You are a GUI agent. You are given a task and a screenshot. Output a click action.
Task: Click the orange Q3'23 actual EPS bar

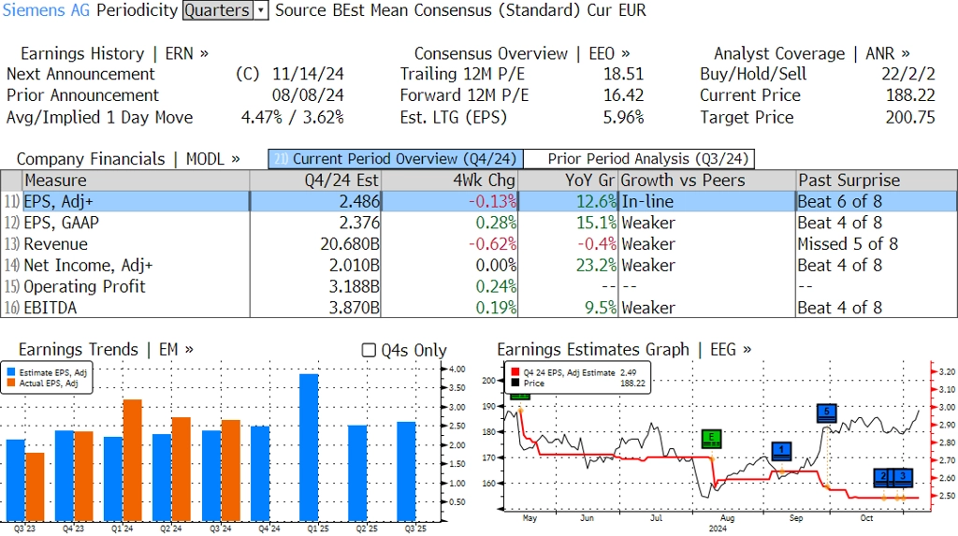click(35, 487)
